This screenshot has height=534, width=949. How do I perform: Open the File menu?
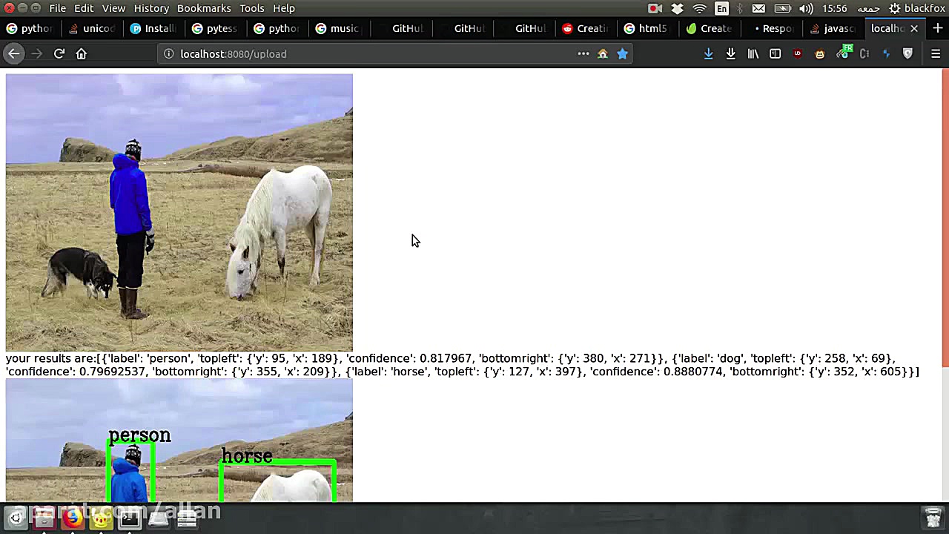[57, 8]
